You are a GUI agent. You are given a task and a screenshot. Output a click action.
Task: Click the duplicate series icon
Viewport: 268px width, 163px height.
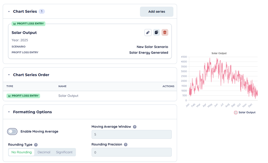pyautogui.click(x=156, y=32)
